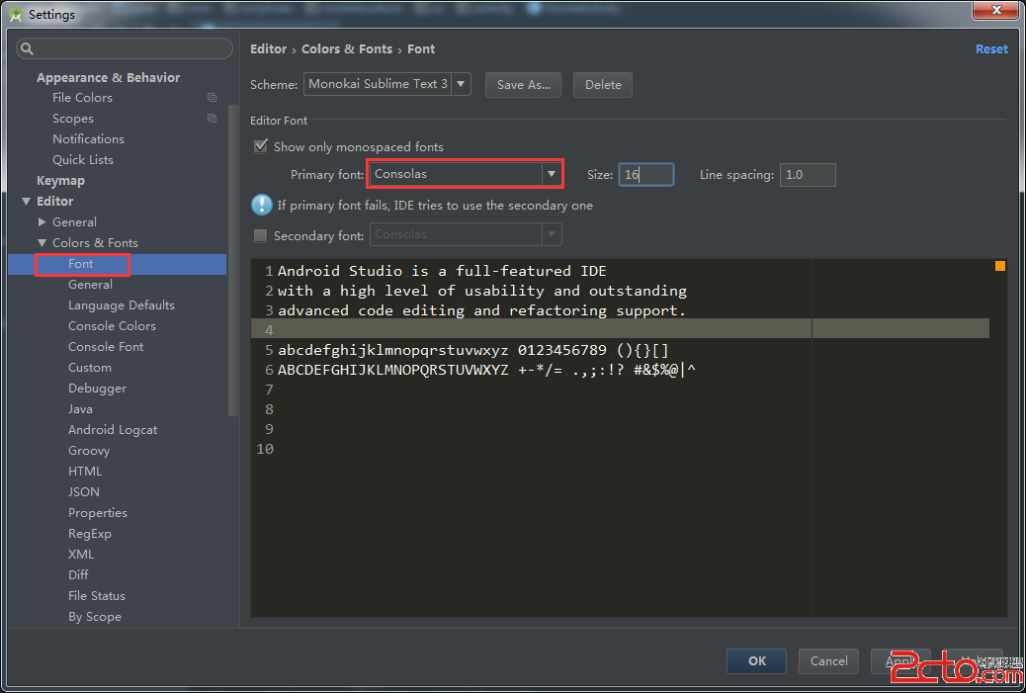Uncheck Show only monospaced fonts
The height and width of the screenshot is (693, 1026).
tap(261, 146)
